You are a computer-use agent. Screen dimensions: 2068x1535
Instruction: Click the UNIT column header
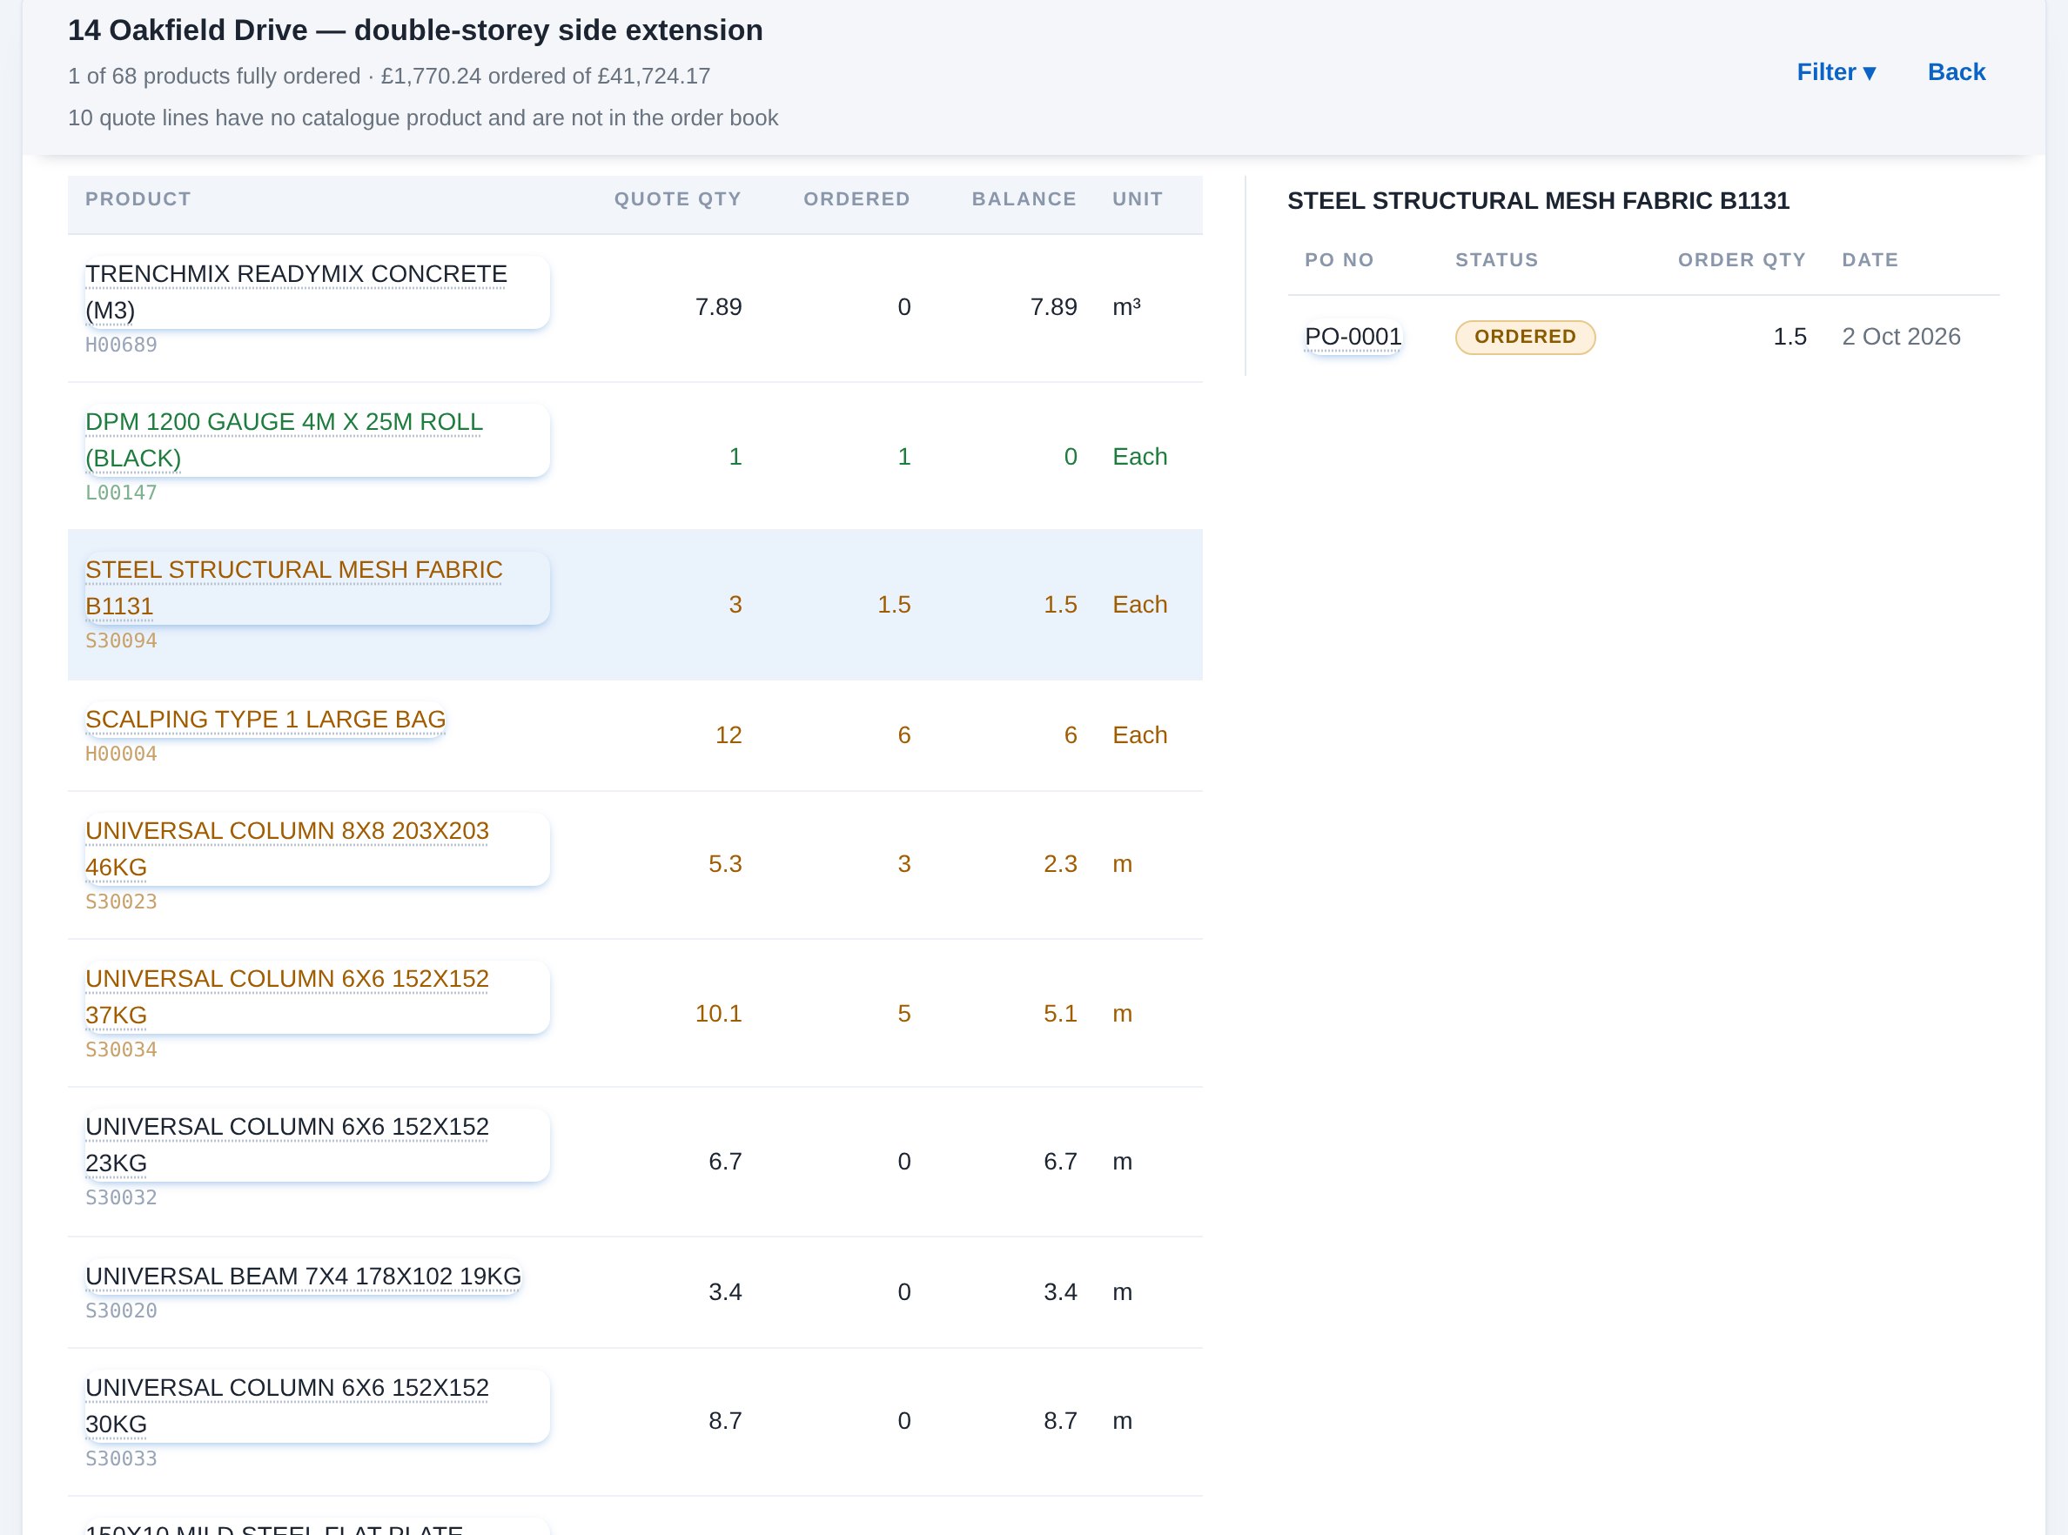tap(1137, 199)
